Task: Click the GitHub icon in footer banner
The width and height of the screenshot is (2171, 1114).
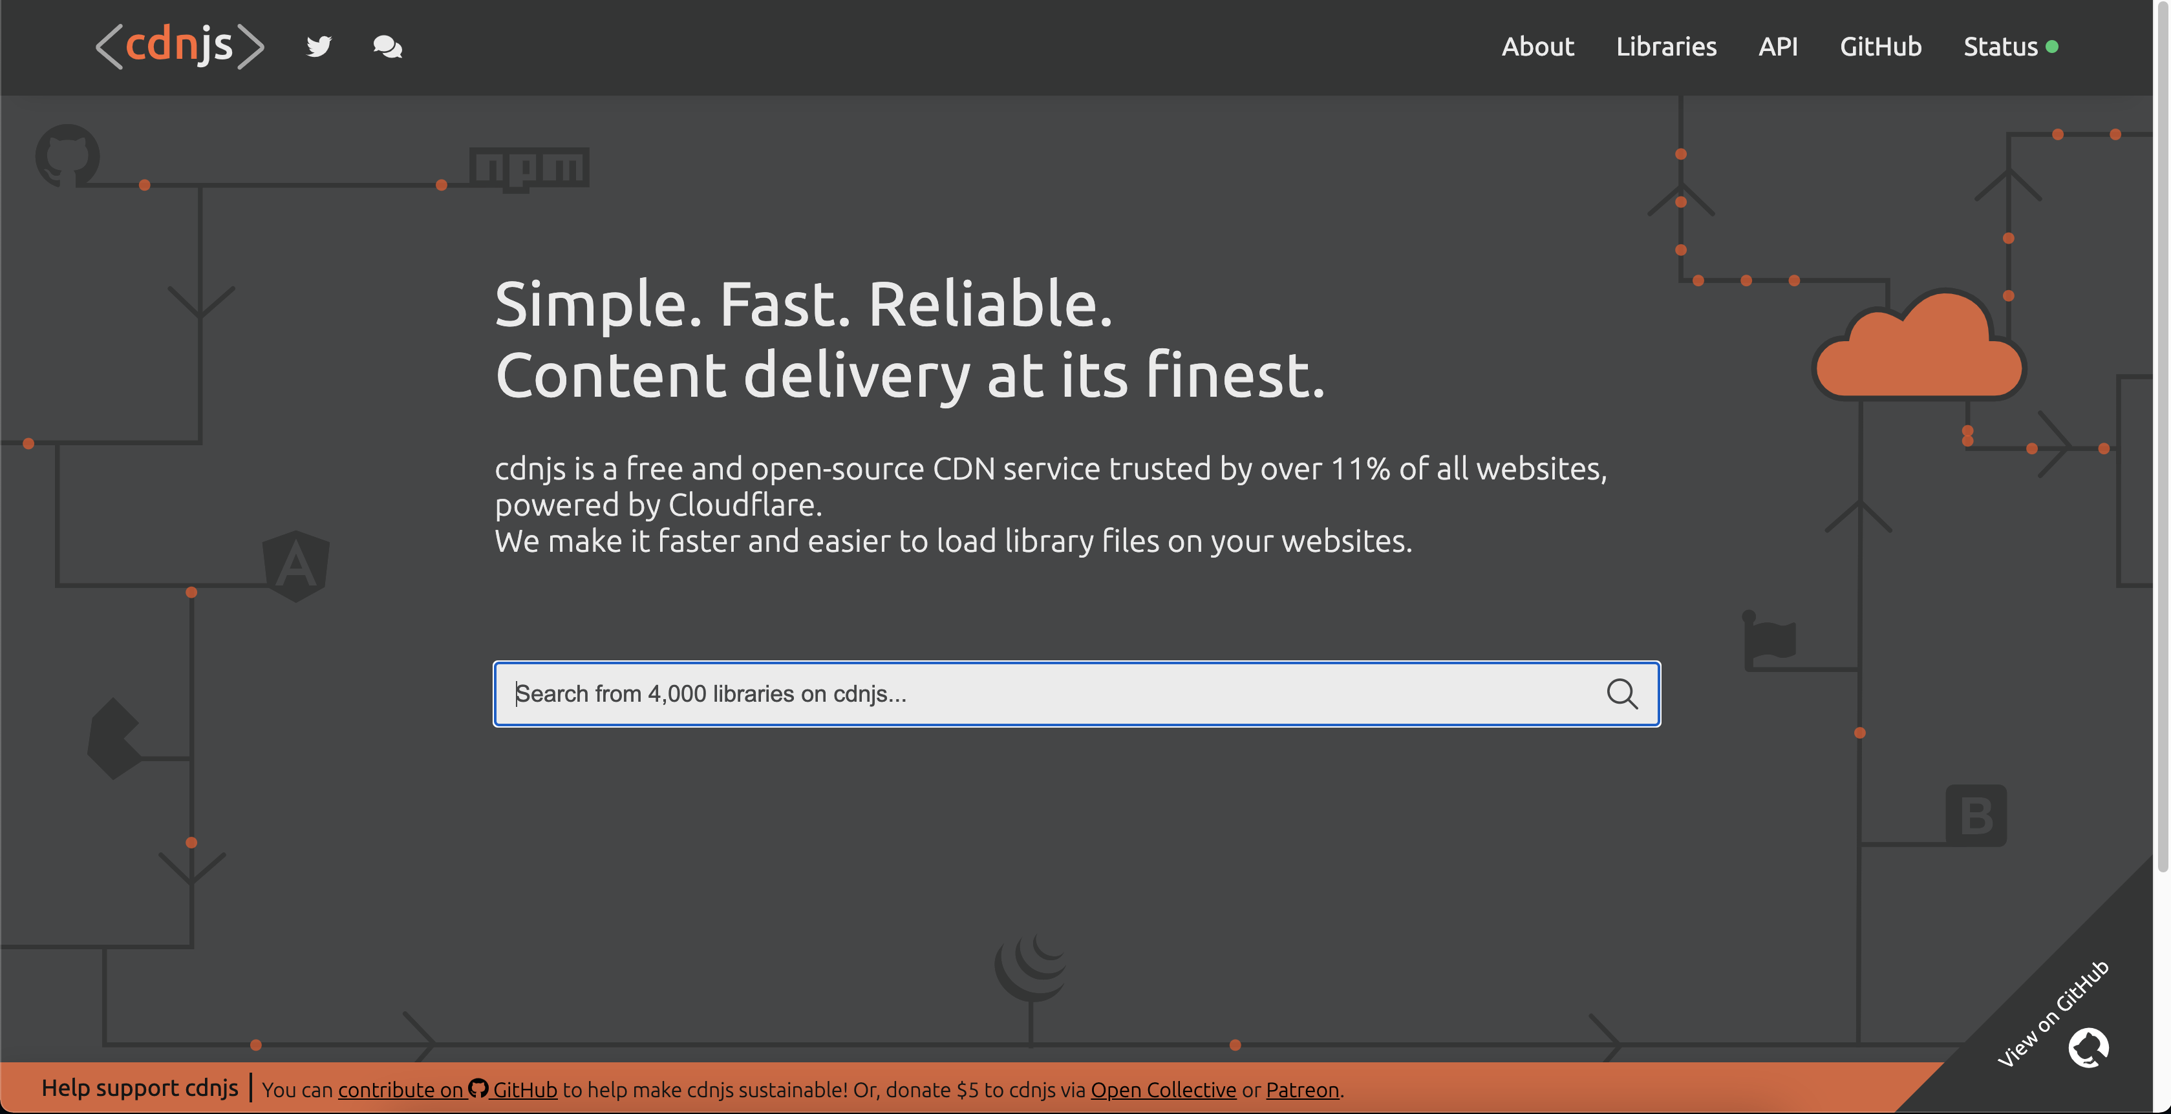Action: coord(478,1088)
